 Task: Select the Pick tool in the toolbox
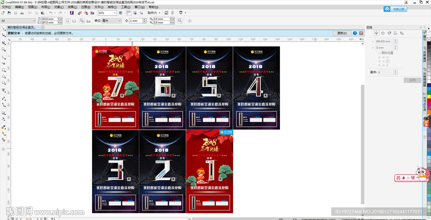(3, 29)
